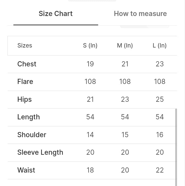Select the Chest row label
185x186 pixels.
27,64
